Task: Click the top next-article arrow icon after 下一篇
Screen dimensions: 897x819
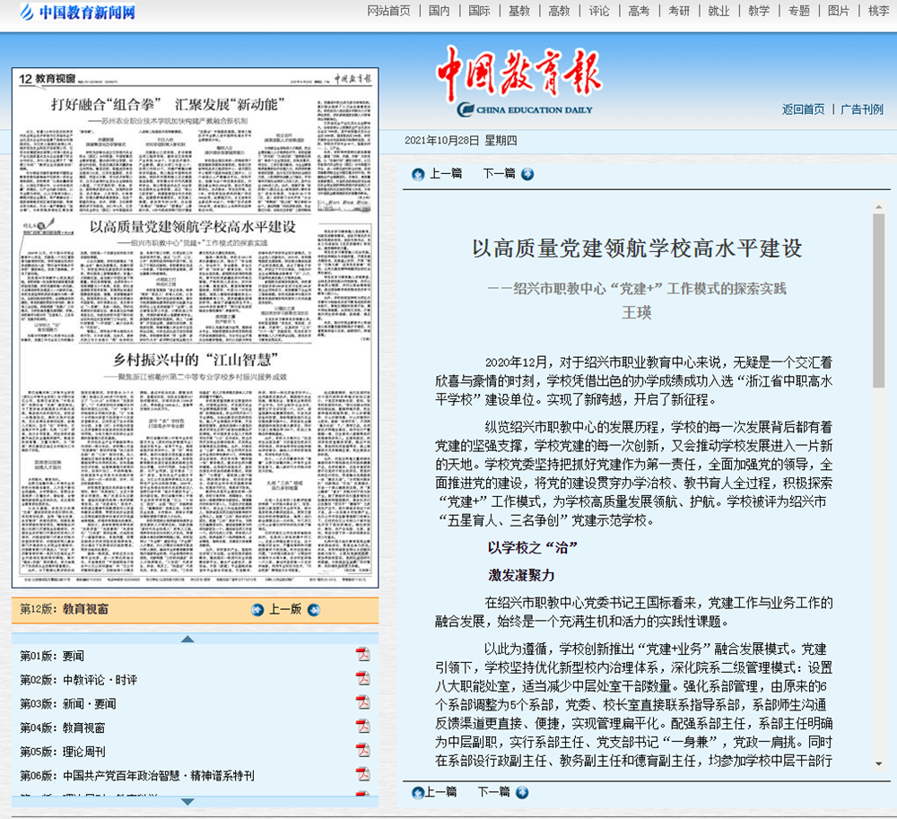Action: pos(527,174)
